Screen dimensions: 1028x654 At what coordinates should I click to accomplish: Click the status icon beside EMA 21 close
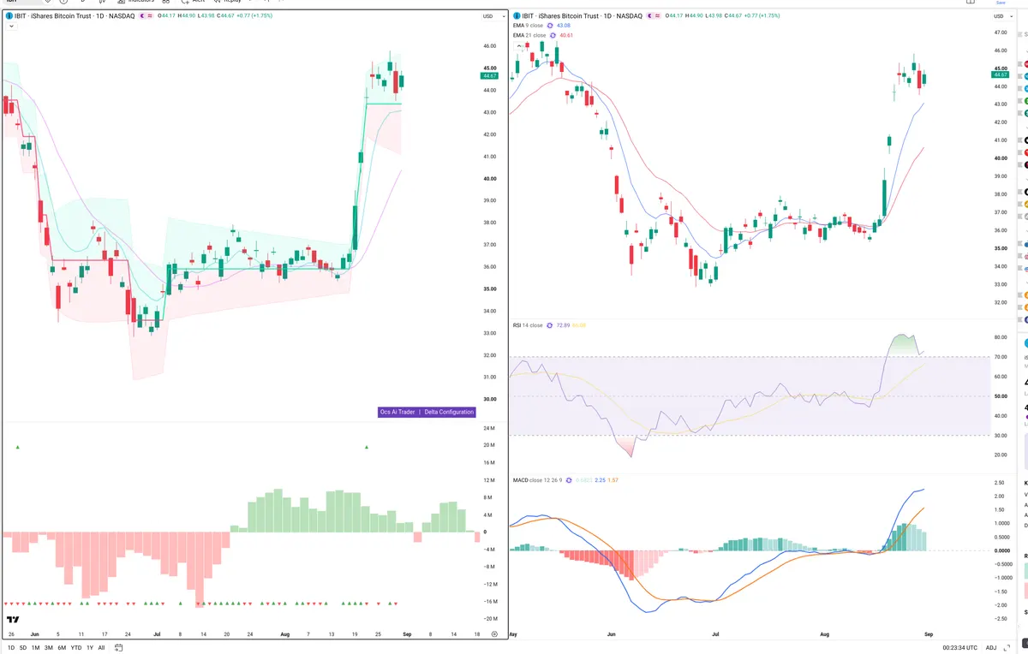pos(553,35)
